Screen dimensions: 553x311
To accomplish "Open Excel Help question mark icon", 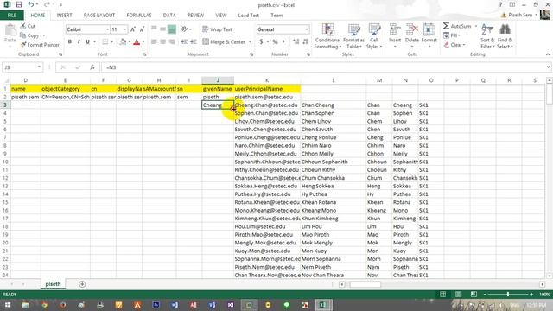I will point(500,4).
